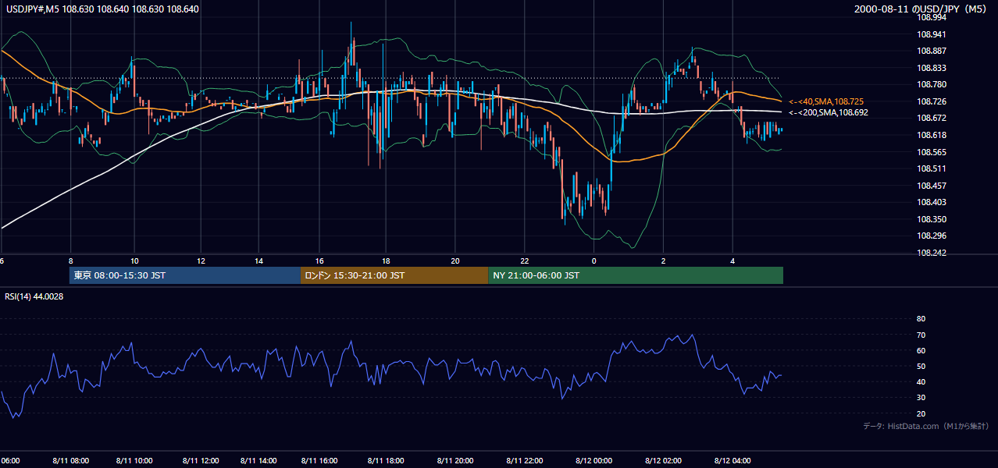The height and width of the screenshot is (468, 998).
Task: Click price axis value 108.994
Action: point(932,17)
